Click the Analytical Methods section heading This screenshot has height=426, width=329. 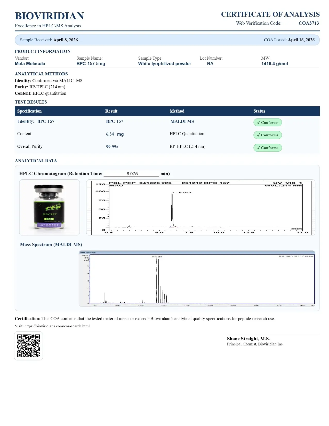41,74
